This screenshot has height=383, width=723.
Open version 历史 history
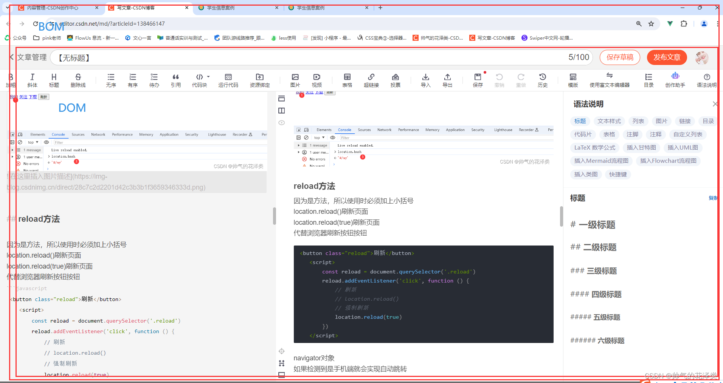point(543,80)
